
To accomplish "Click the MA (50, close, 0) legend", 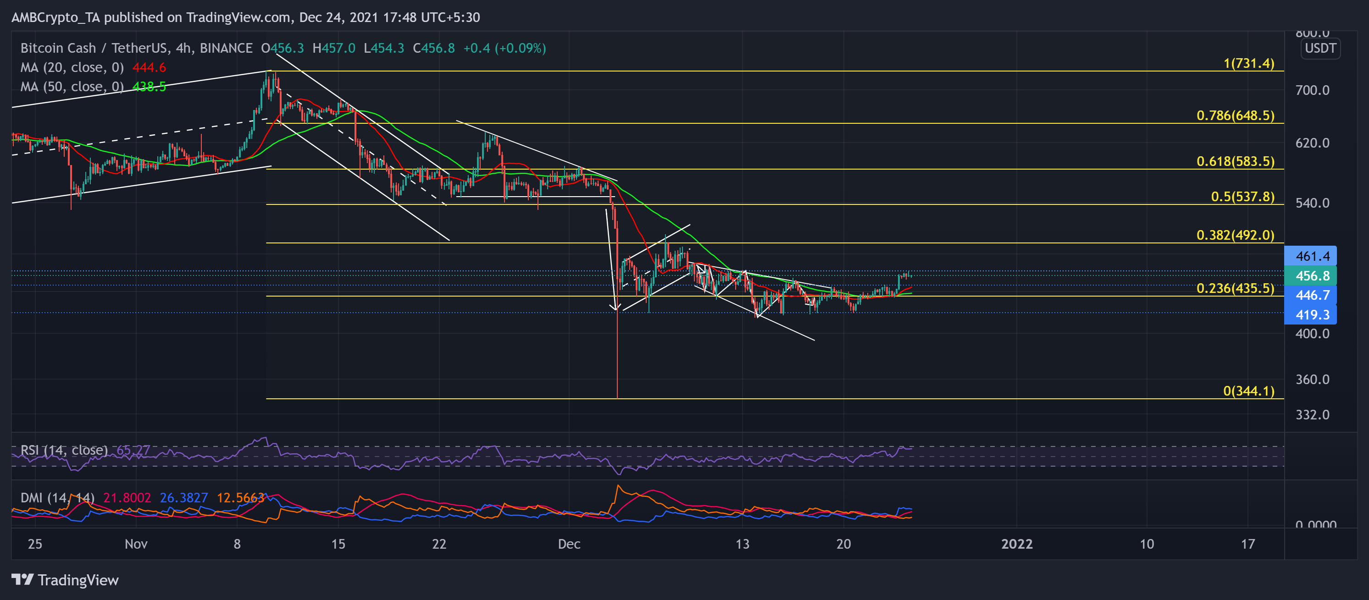I will click(72, 87).
